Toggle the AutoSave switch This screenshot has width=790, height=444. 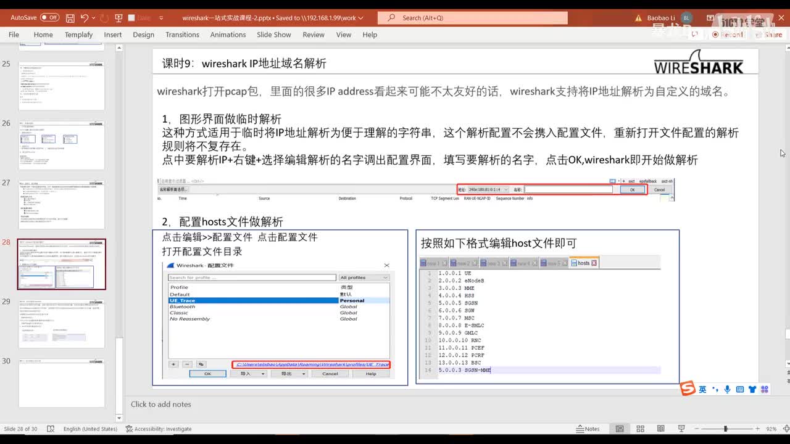point(49,18)
